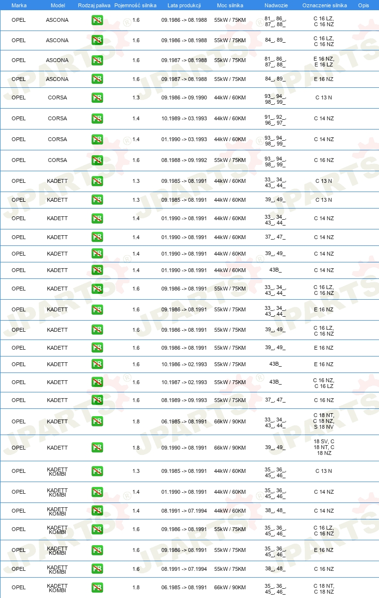The width and height of the screenshot is (379, 598).
Task: Select production years 09.1986 -> 09.1990
Action: [x=184, y=97]
